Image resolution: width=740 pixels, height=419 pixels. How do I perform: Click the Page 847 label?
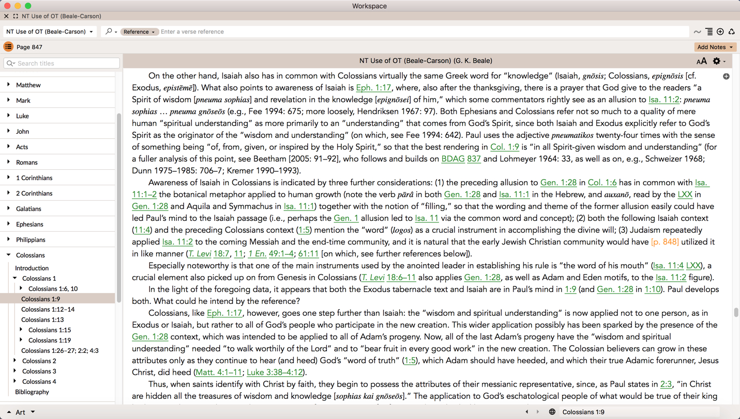point(29,47)
